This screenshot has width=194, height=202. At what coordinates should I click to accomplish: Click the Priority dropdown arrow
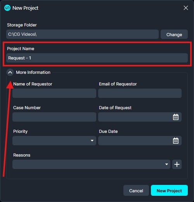click(x=92, y=141)
